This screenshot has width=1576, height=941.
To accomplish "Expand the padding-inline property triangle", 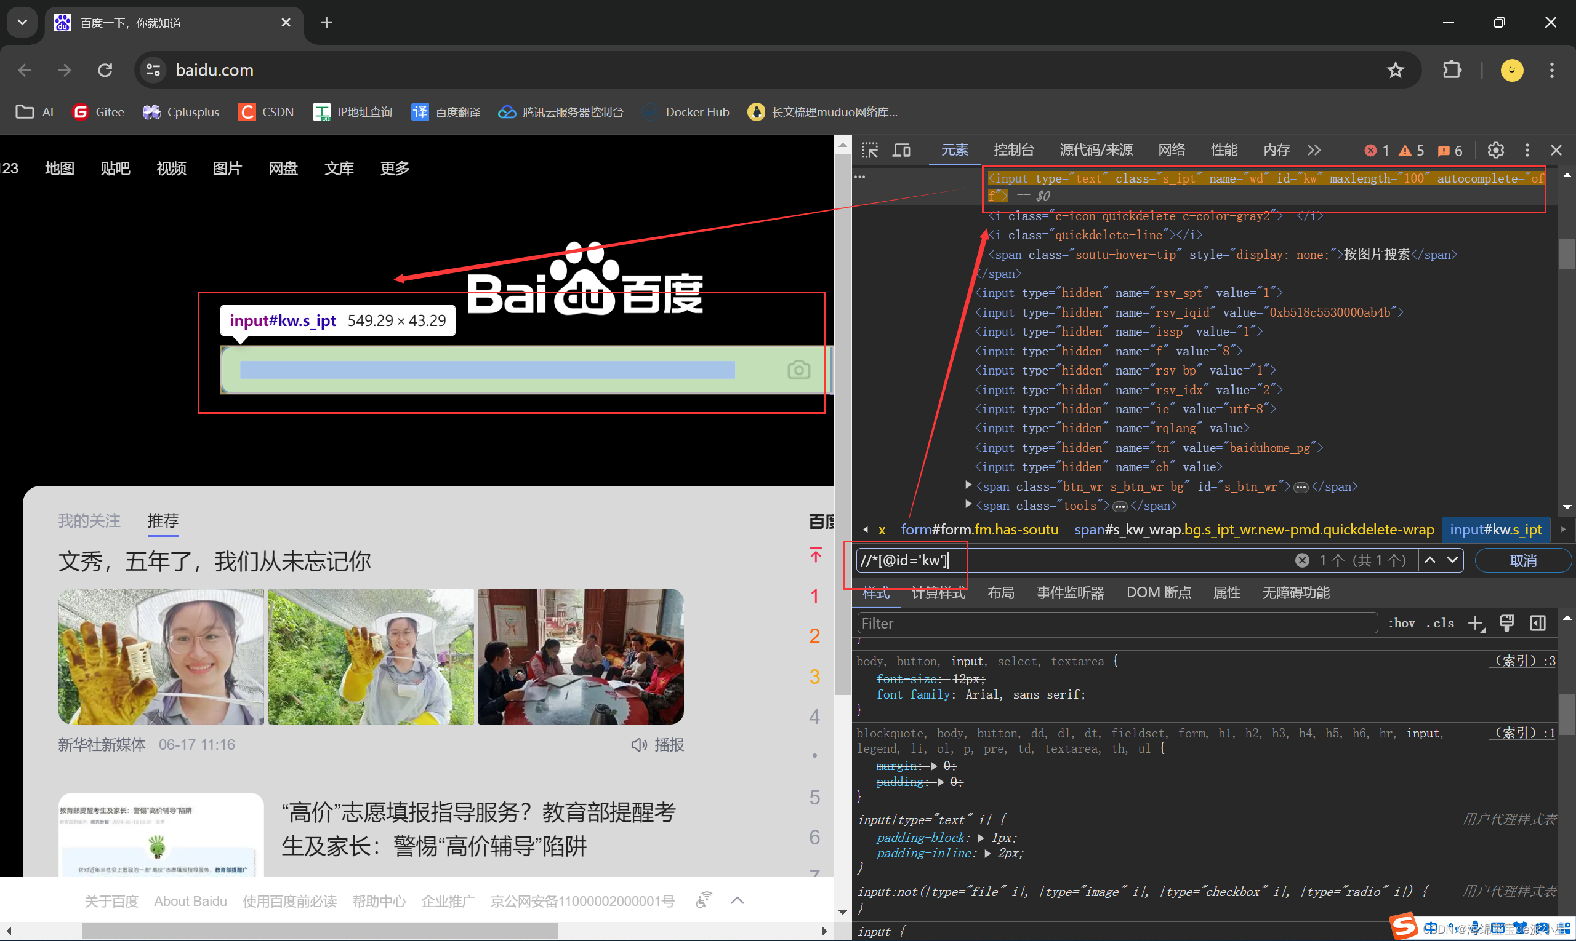I will 987,854.
